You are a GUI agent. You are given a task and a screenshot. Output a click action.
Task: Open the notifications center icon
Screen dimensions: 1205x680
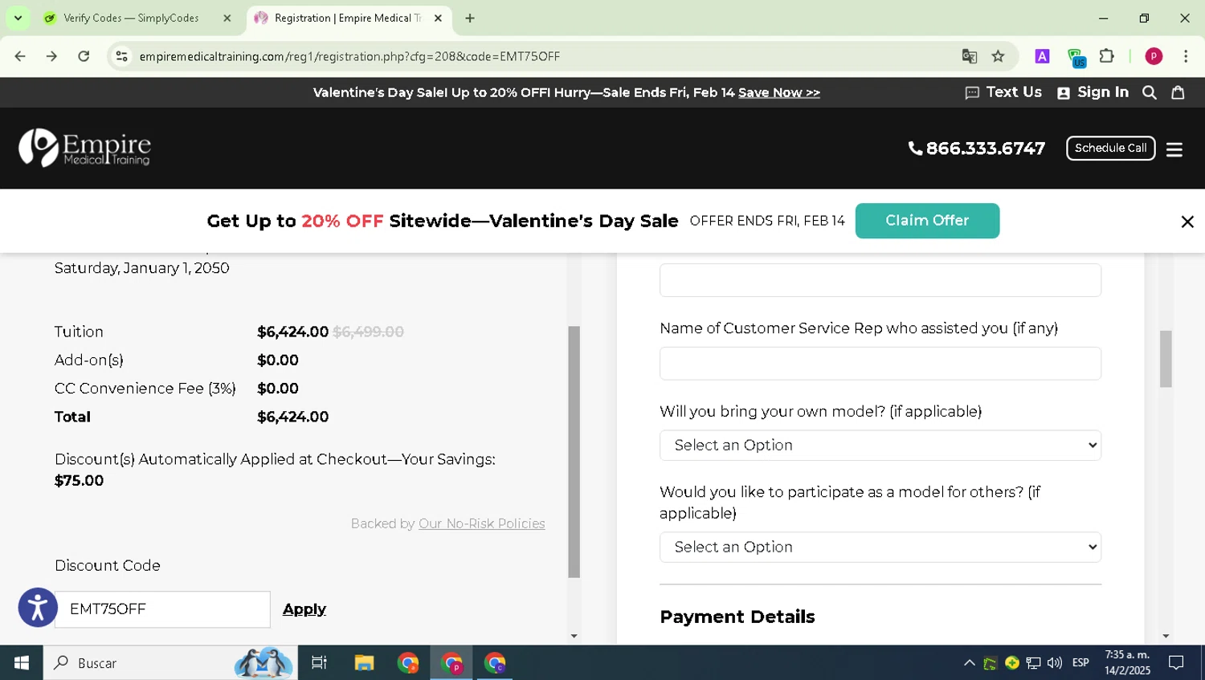click(x=1176, y=663)
